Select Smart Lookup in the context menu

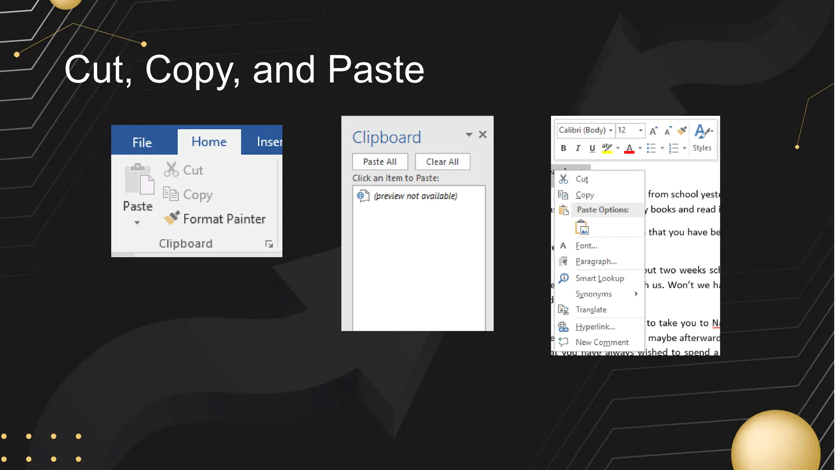(600, 278)
